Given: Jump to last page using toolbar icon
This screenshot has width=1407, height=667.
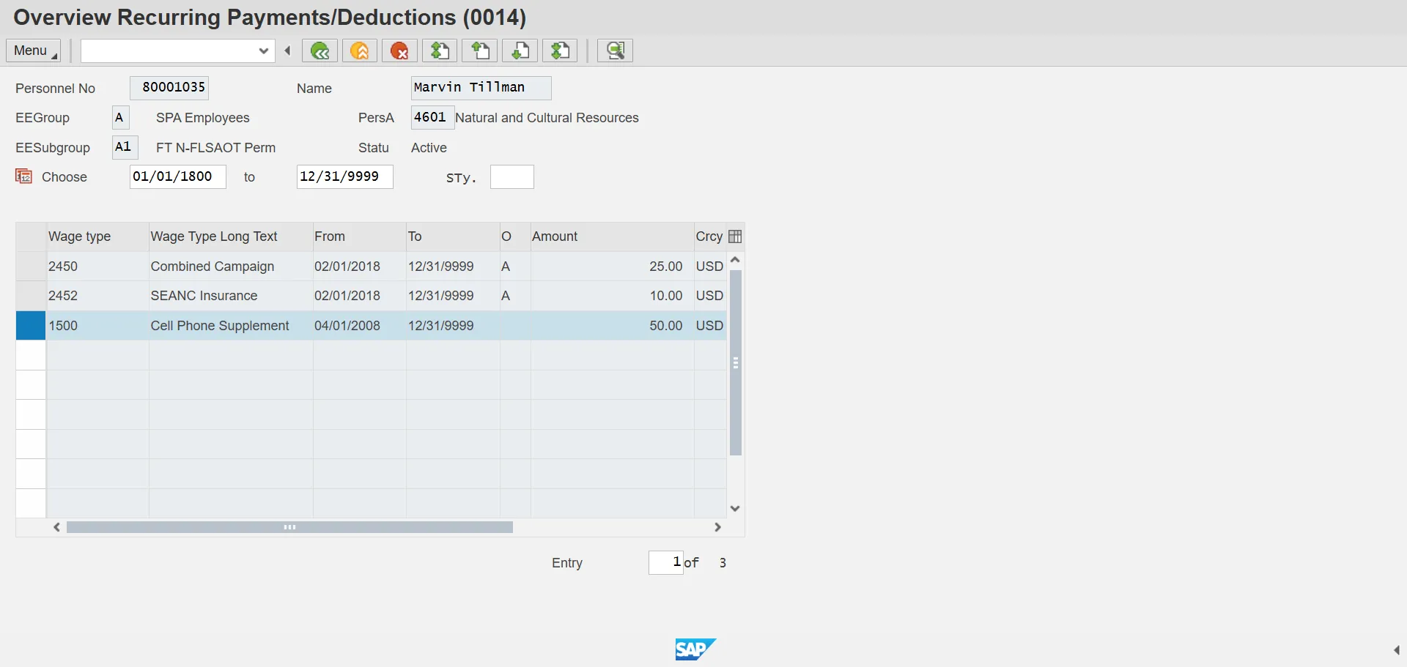Looking at the screenshot, I should 560,51.
